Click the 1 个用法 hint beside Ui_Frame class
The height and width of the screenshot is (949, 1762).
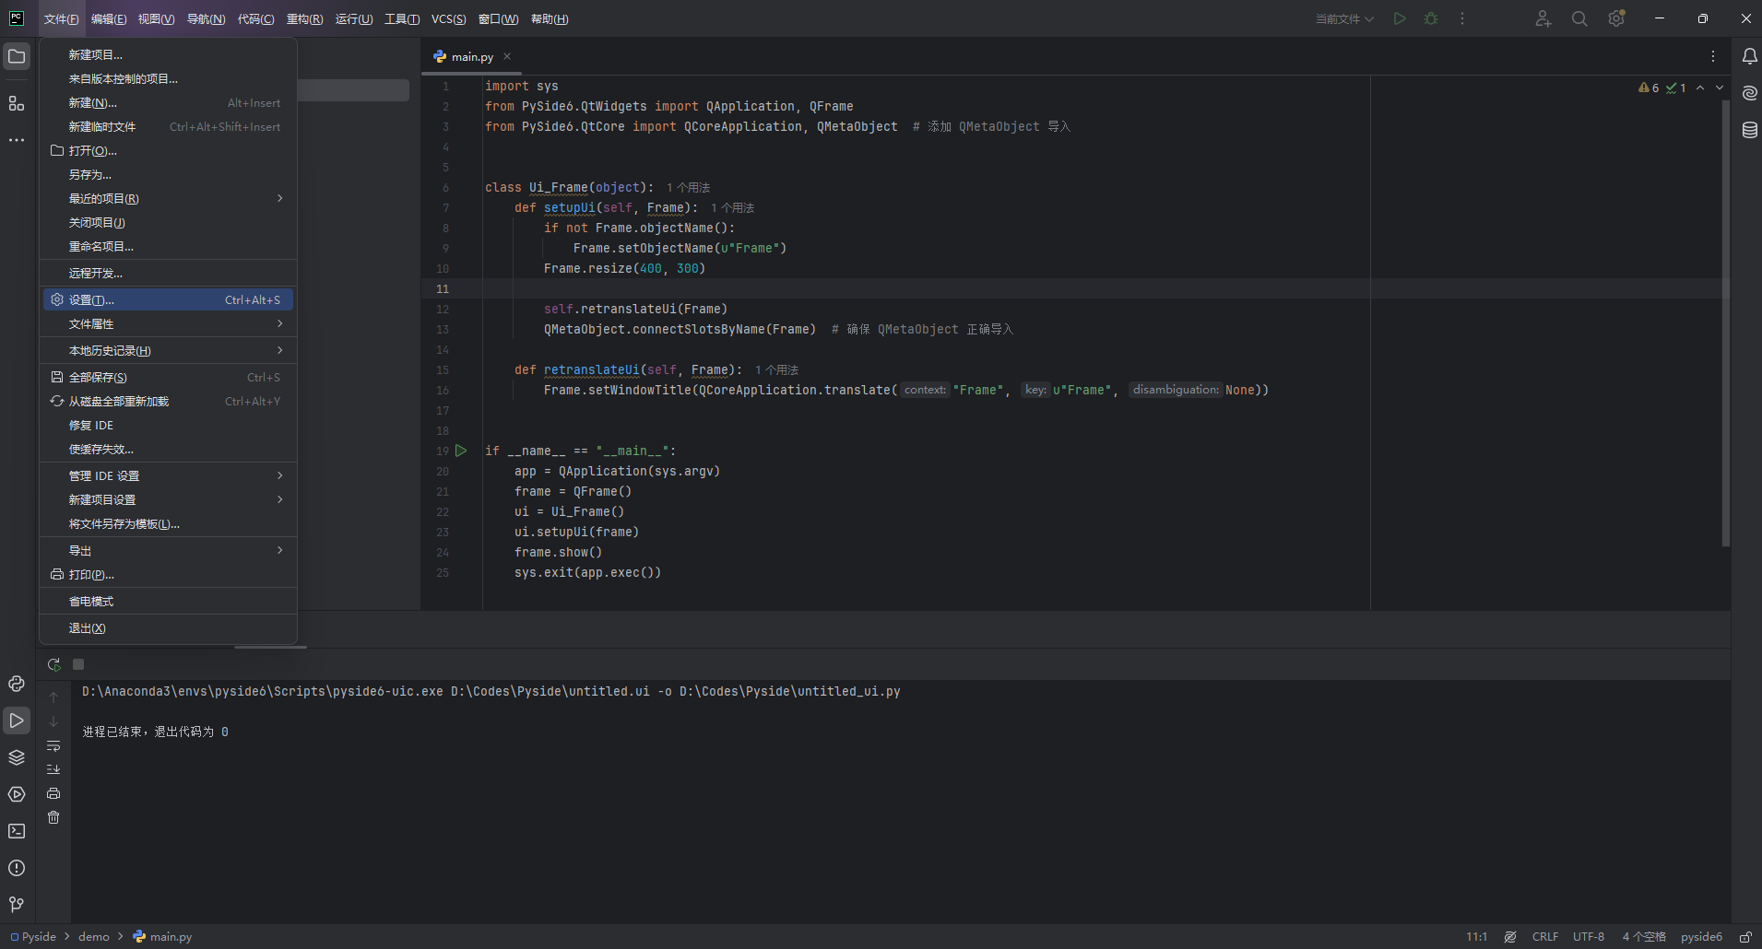688,187
